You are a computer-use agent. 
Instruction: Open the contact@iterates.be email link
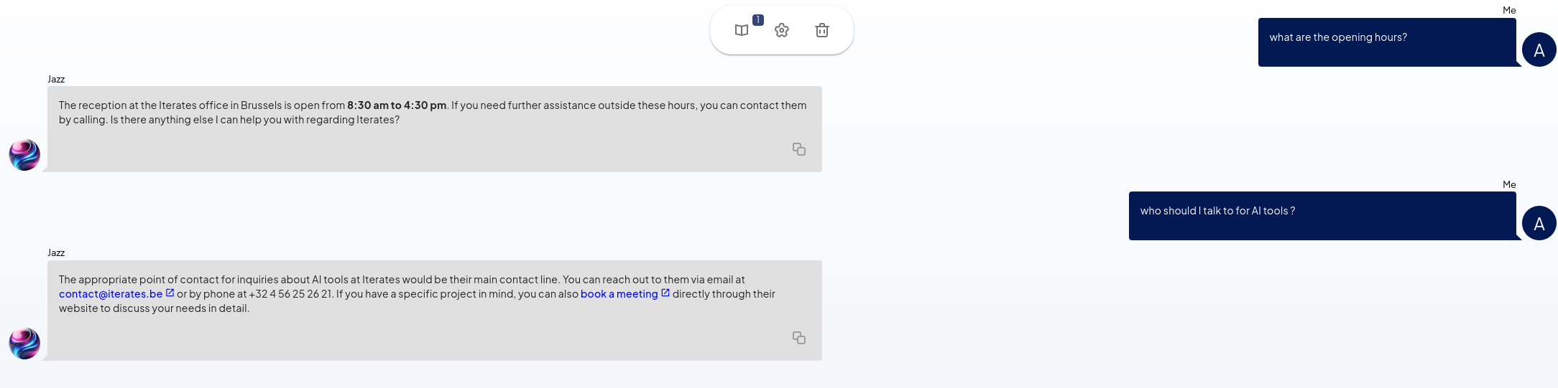coord(111,294)
